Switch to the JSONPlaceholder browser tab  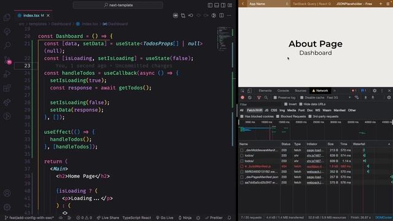354,4
